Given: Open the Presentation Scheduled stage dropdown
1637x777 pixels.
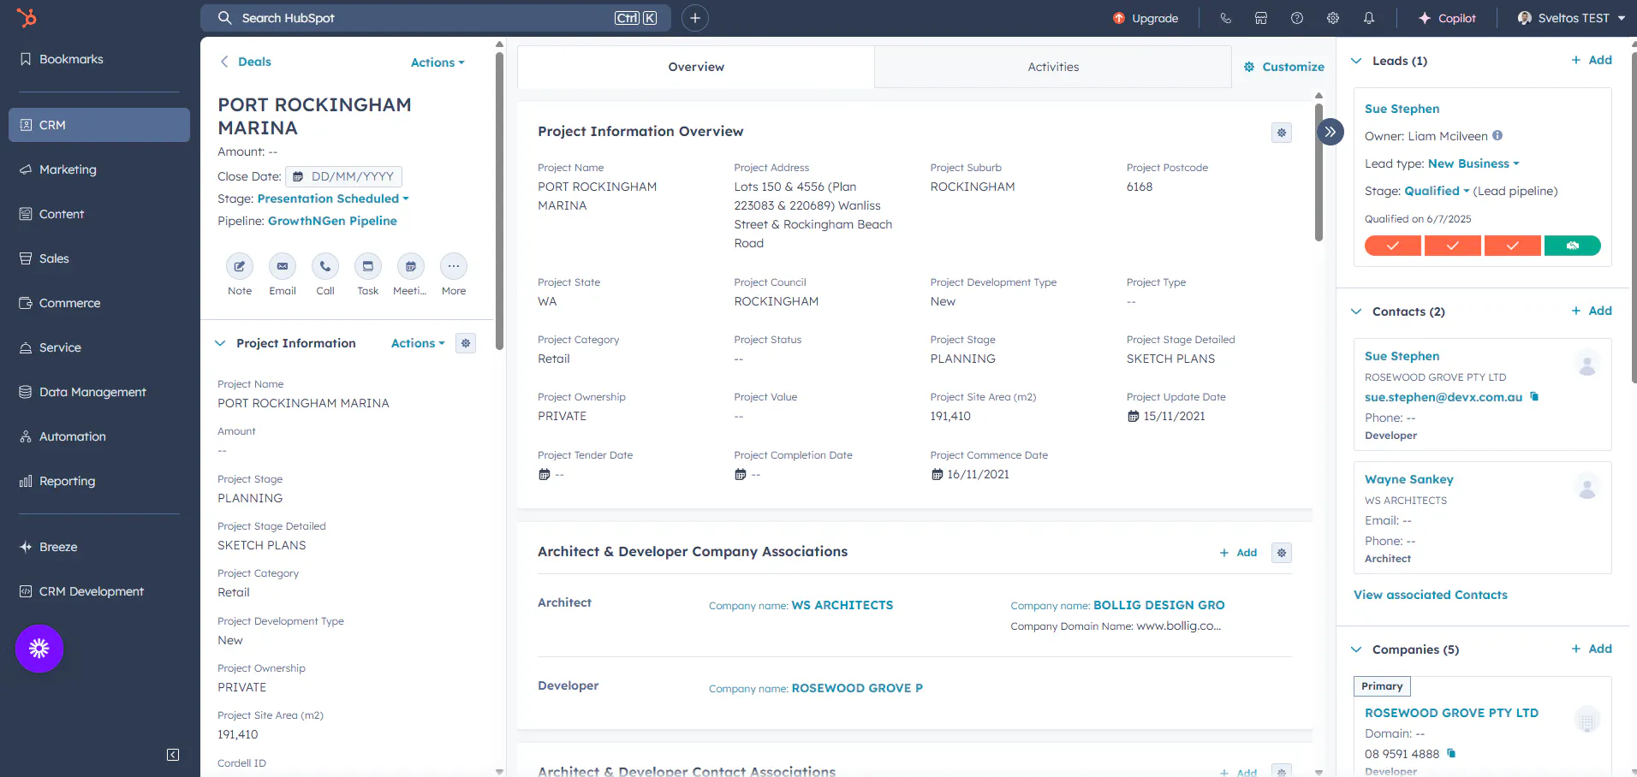Looking at the screenshot, I should [333, 199].
